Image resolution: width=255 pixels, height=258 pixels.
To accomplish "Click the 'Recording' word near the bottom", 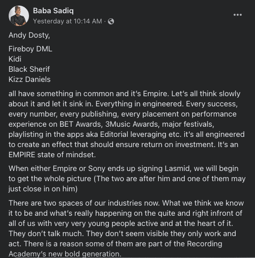I will coord(205,244).
